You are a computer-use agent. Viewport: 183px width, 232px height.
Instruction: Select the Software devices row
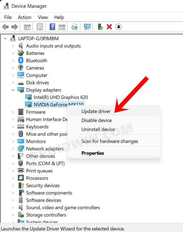point(44,200)
